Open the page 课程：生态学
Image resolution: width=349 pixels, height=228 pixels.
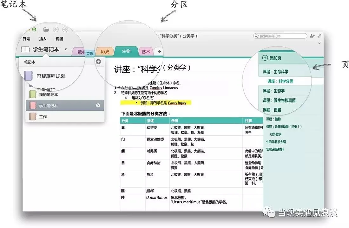[x=273, y=91]
